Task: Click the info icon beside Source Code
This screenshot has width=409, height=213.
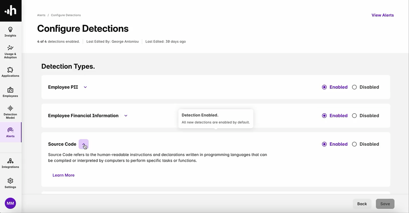Action: 84,144
